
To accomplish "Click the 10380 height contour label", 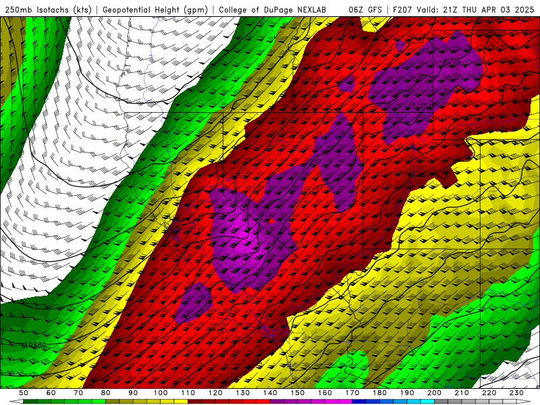I will [36, 344].
